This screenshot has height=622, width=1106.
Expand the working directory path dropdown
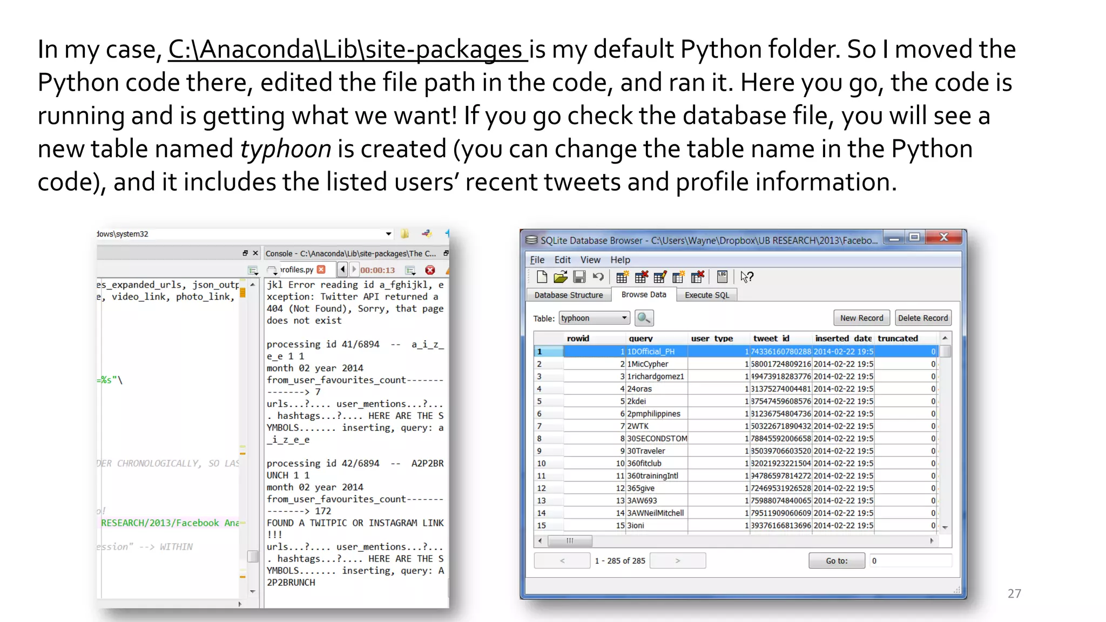pos(388,234)
